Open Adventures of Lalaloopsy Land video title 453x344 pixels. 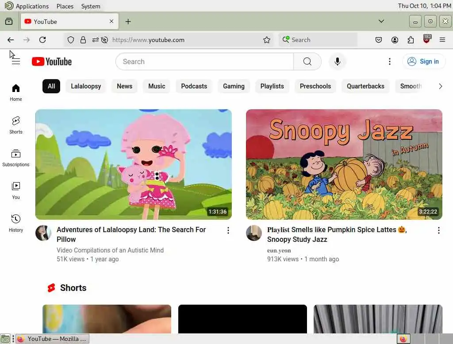point(131,234)
